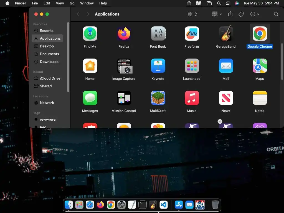The image size is (284, 213).
Task: Select the Image Capture app icon
Action: pyautogui.click(x=124, y=66)
